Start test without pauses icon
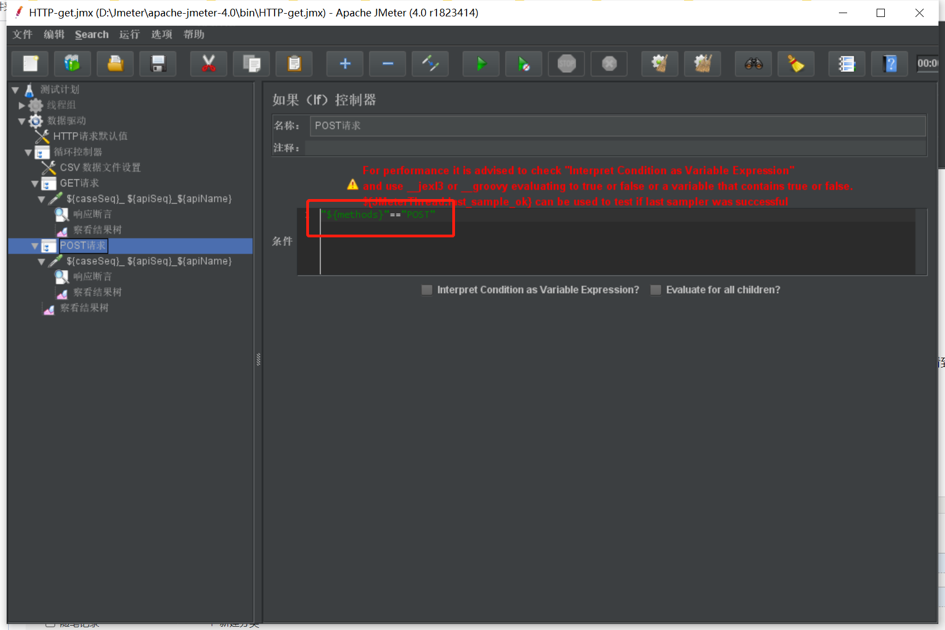The height and width of the screenshot is (630, 945). coord(524,64)
